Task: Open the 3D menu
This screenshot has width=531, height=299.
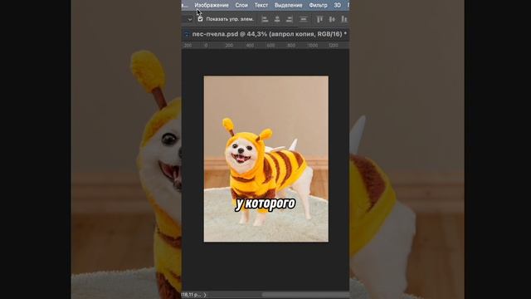Action: point(338,6)
